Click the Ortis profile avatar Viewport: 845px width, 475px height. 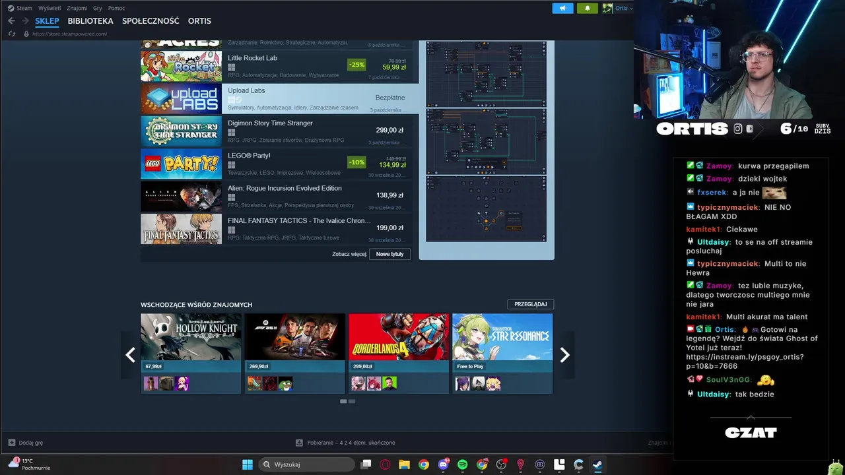pyautogui.click(x=607, y=8)
